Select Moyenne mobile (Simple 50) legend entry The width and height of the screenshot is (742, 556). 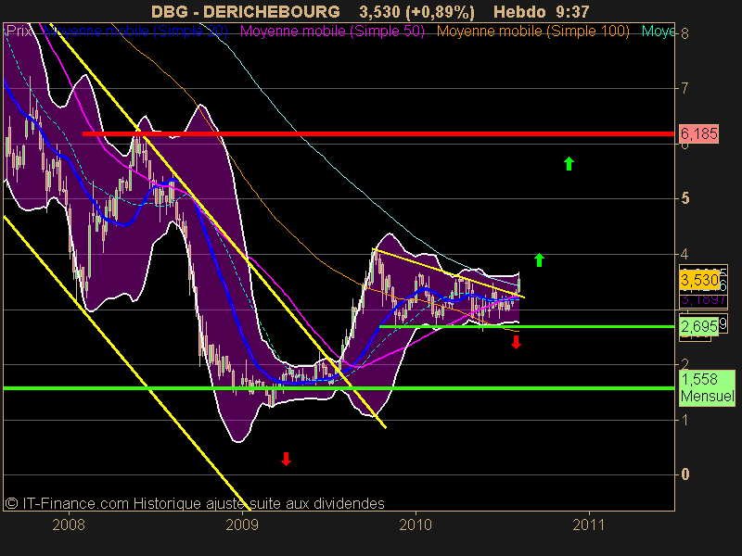332,32
